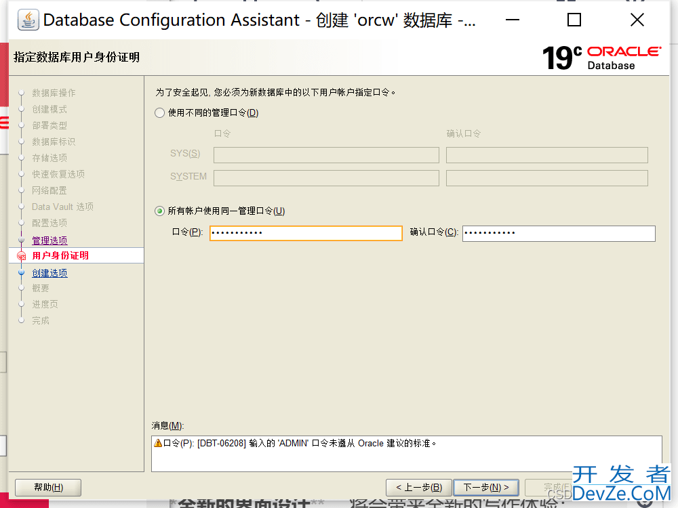
Task: Go back with the 上一步(B) button
Action: (x=418, y=487)
